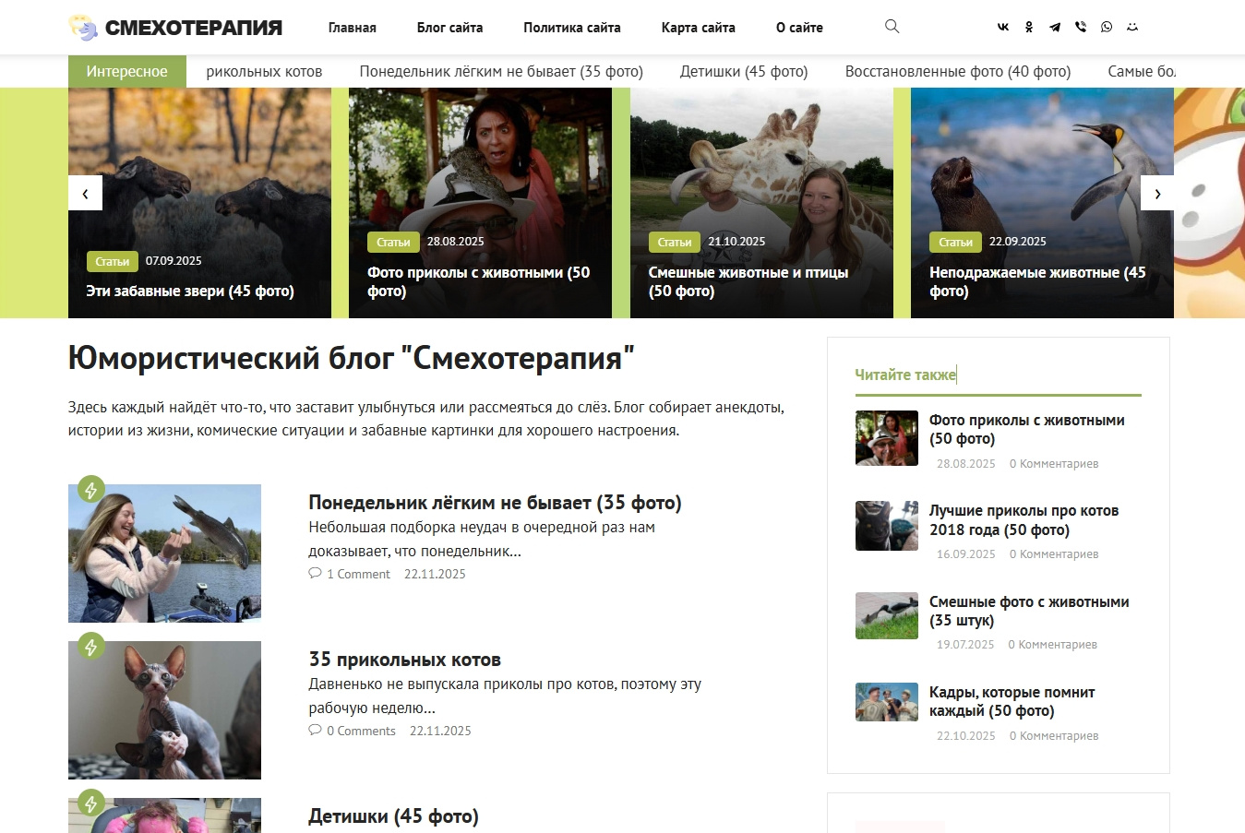Open sidebar link Фото приколы с животными (50 фото)
The image size is (1245, 833).
coord(1027,429)
